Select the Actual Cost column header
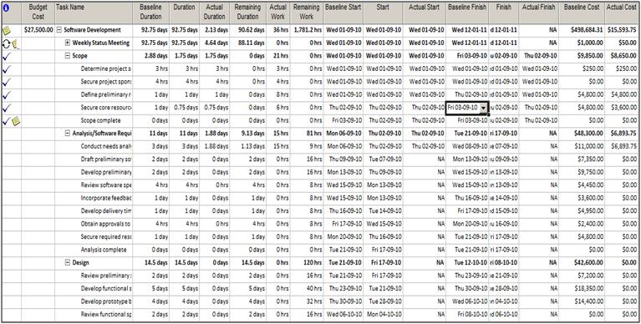This screenshot has height=324, width=641. (621, 13)
